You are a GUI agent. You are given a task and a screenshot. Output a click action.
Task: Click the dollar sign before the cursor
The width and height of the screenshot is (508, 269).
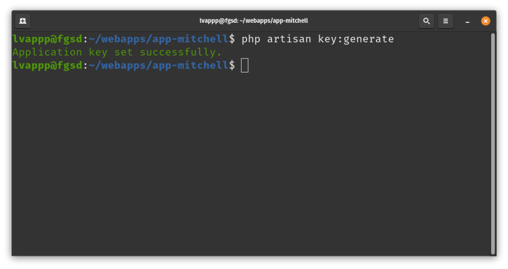click(232, 65)
